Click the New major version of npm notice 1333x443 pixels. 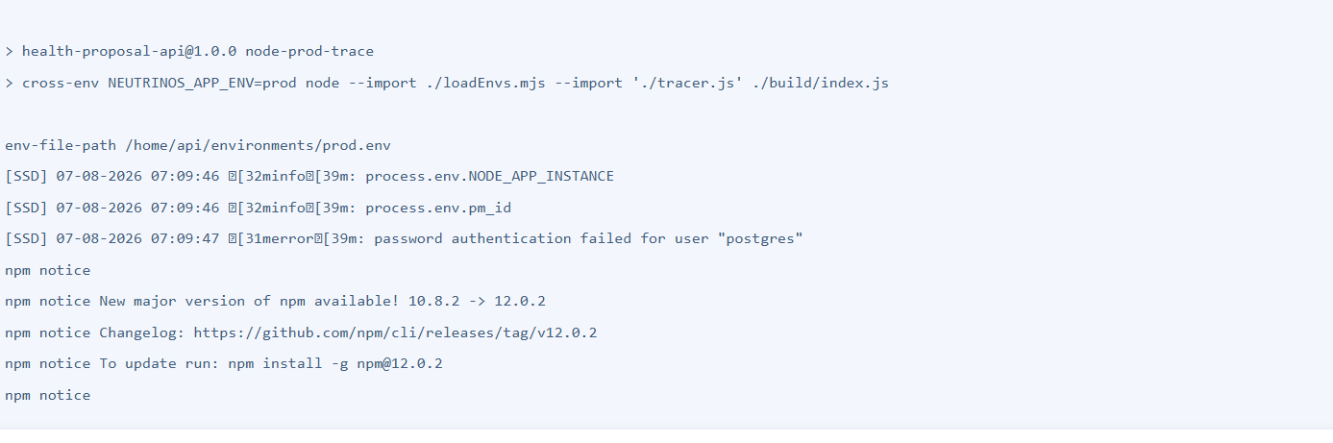coord(275,301)
